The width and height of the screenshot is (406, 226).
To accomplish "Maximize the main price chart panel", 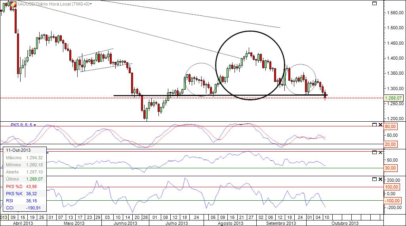I will [x=374, y=3].
